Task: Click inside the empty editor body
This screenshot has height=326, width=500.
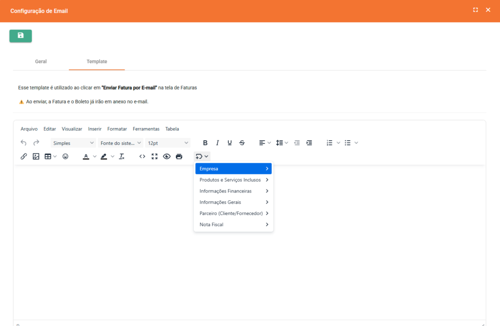Action: coord(122,244)
